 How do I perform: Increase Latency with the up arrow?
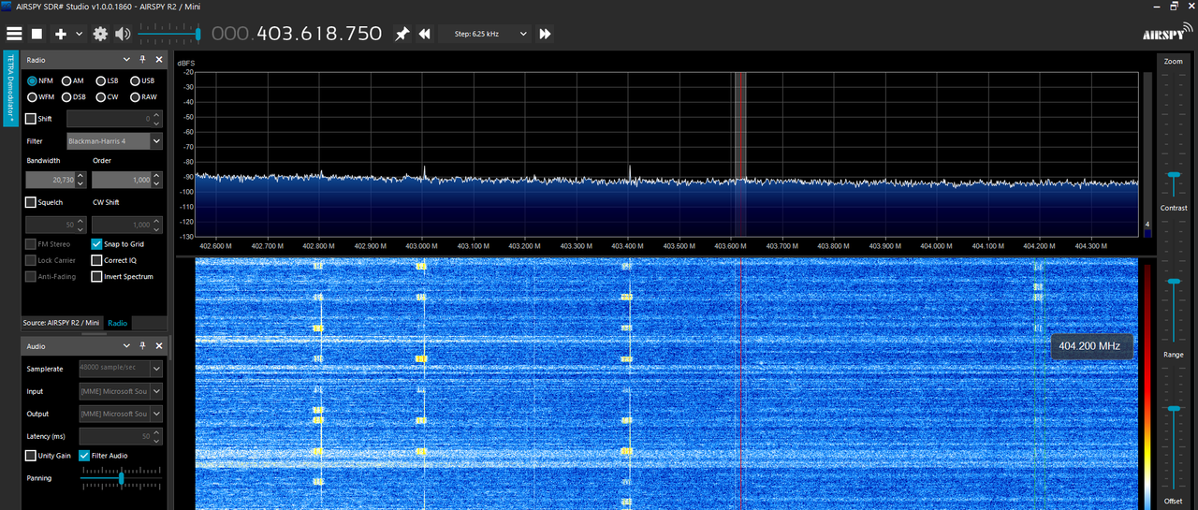pos(157,433)
